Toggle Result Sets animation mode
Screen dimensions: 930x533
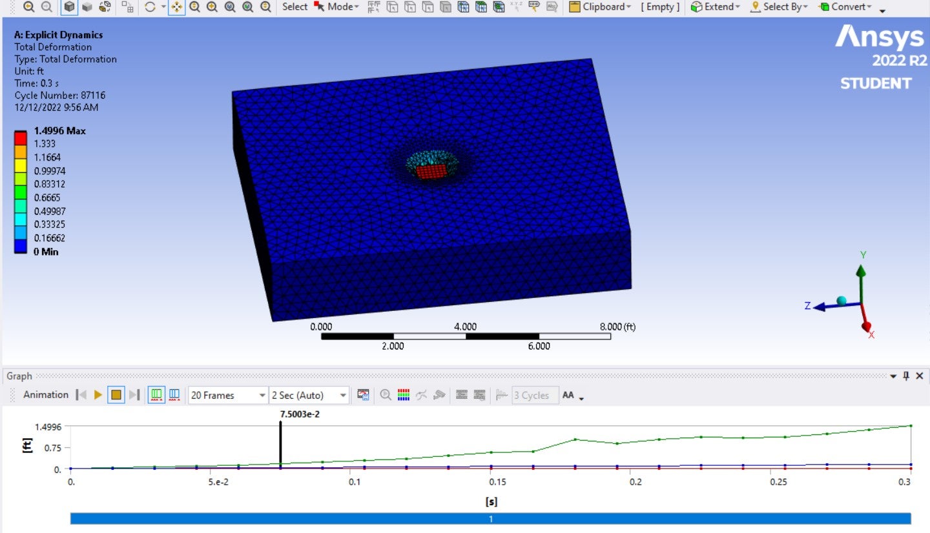(x=174, y=395)
